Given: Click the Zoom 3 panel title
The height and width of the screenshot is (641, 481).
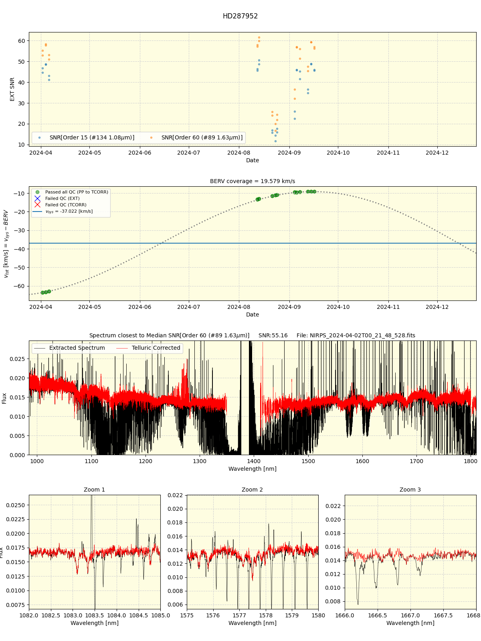Looking at the screenshot, I should click(410, 490).
